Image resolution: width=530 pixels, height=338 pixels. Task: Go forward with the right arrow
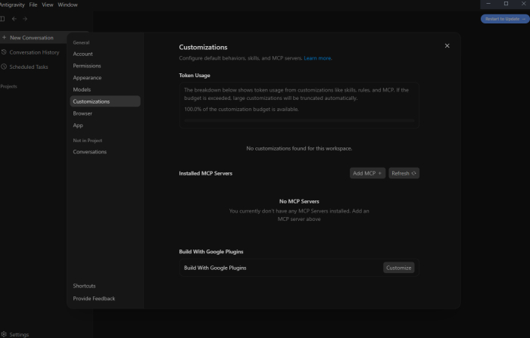click(25, 19)
